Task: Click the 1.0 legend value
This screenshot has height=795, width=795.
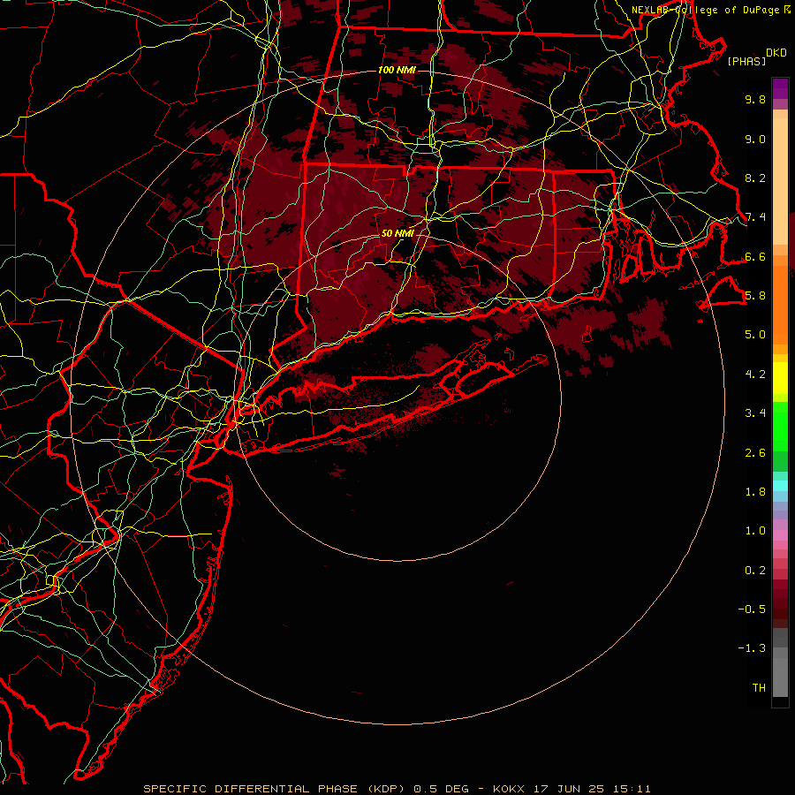Action: 755,531
